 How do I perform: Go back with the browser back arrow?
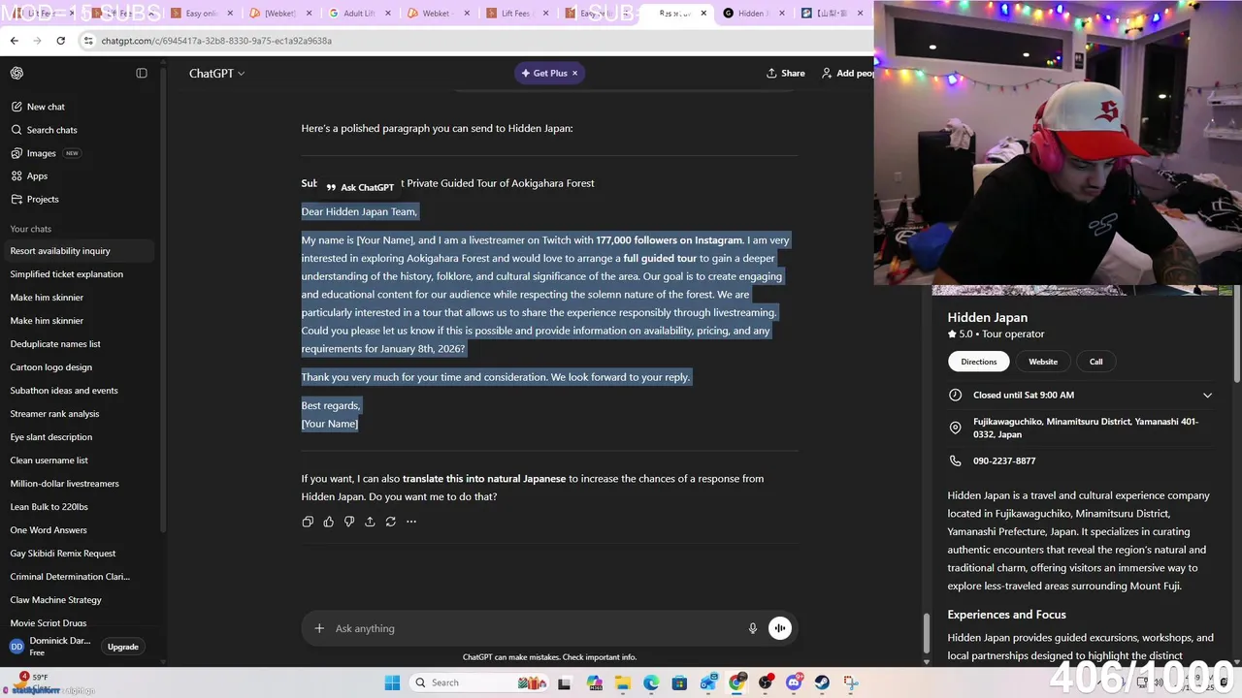click(x=15, y=41)
